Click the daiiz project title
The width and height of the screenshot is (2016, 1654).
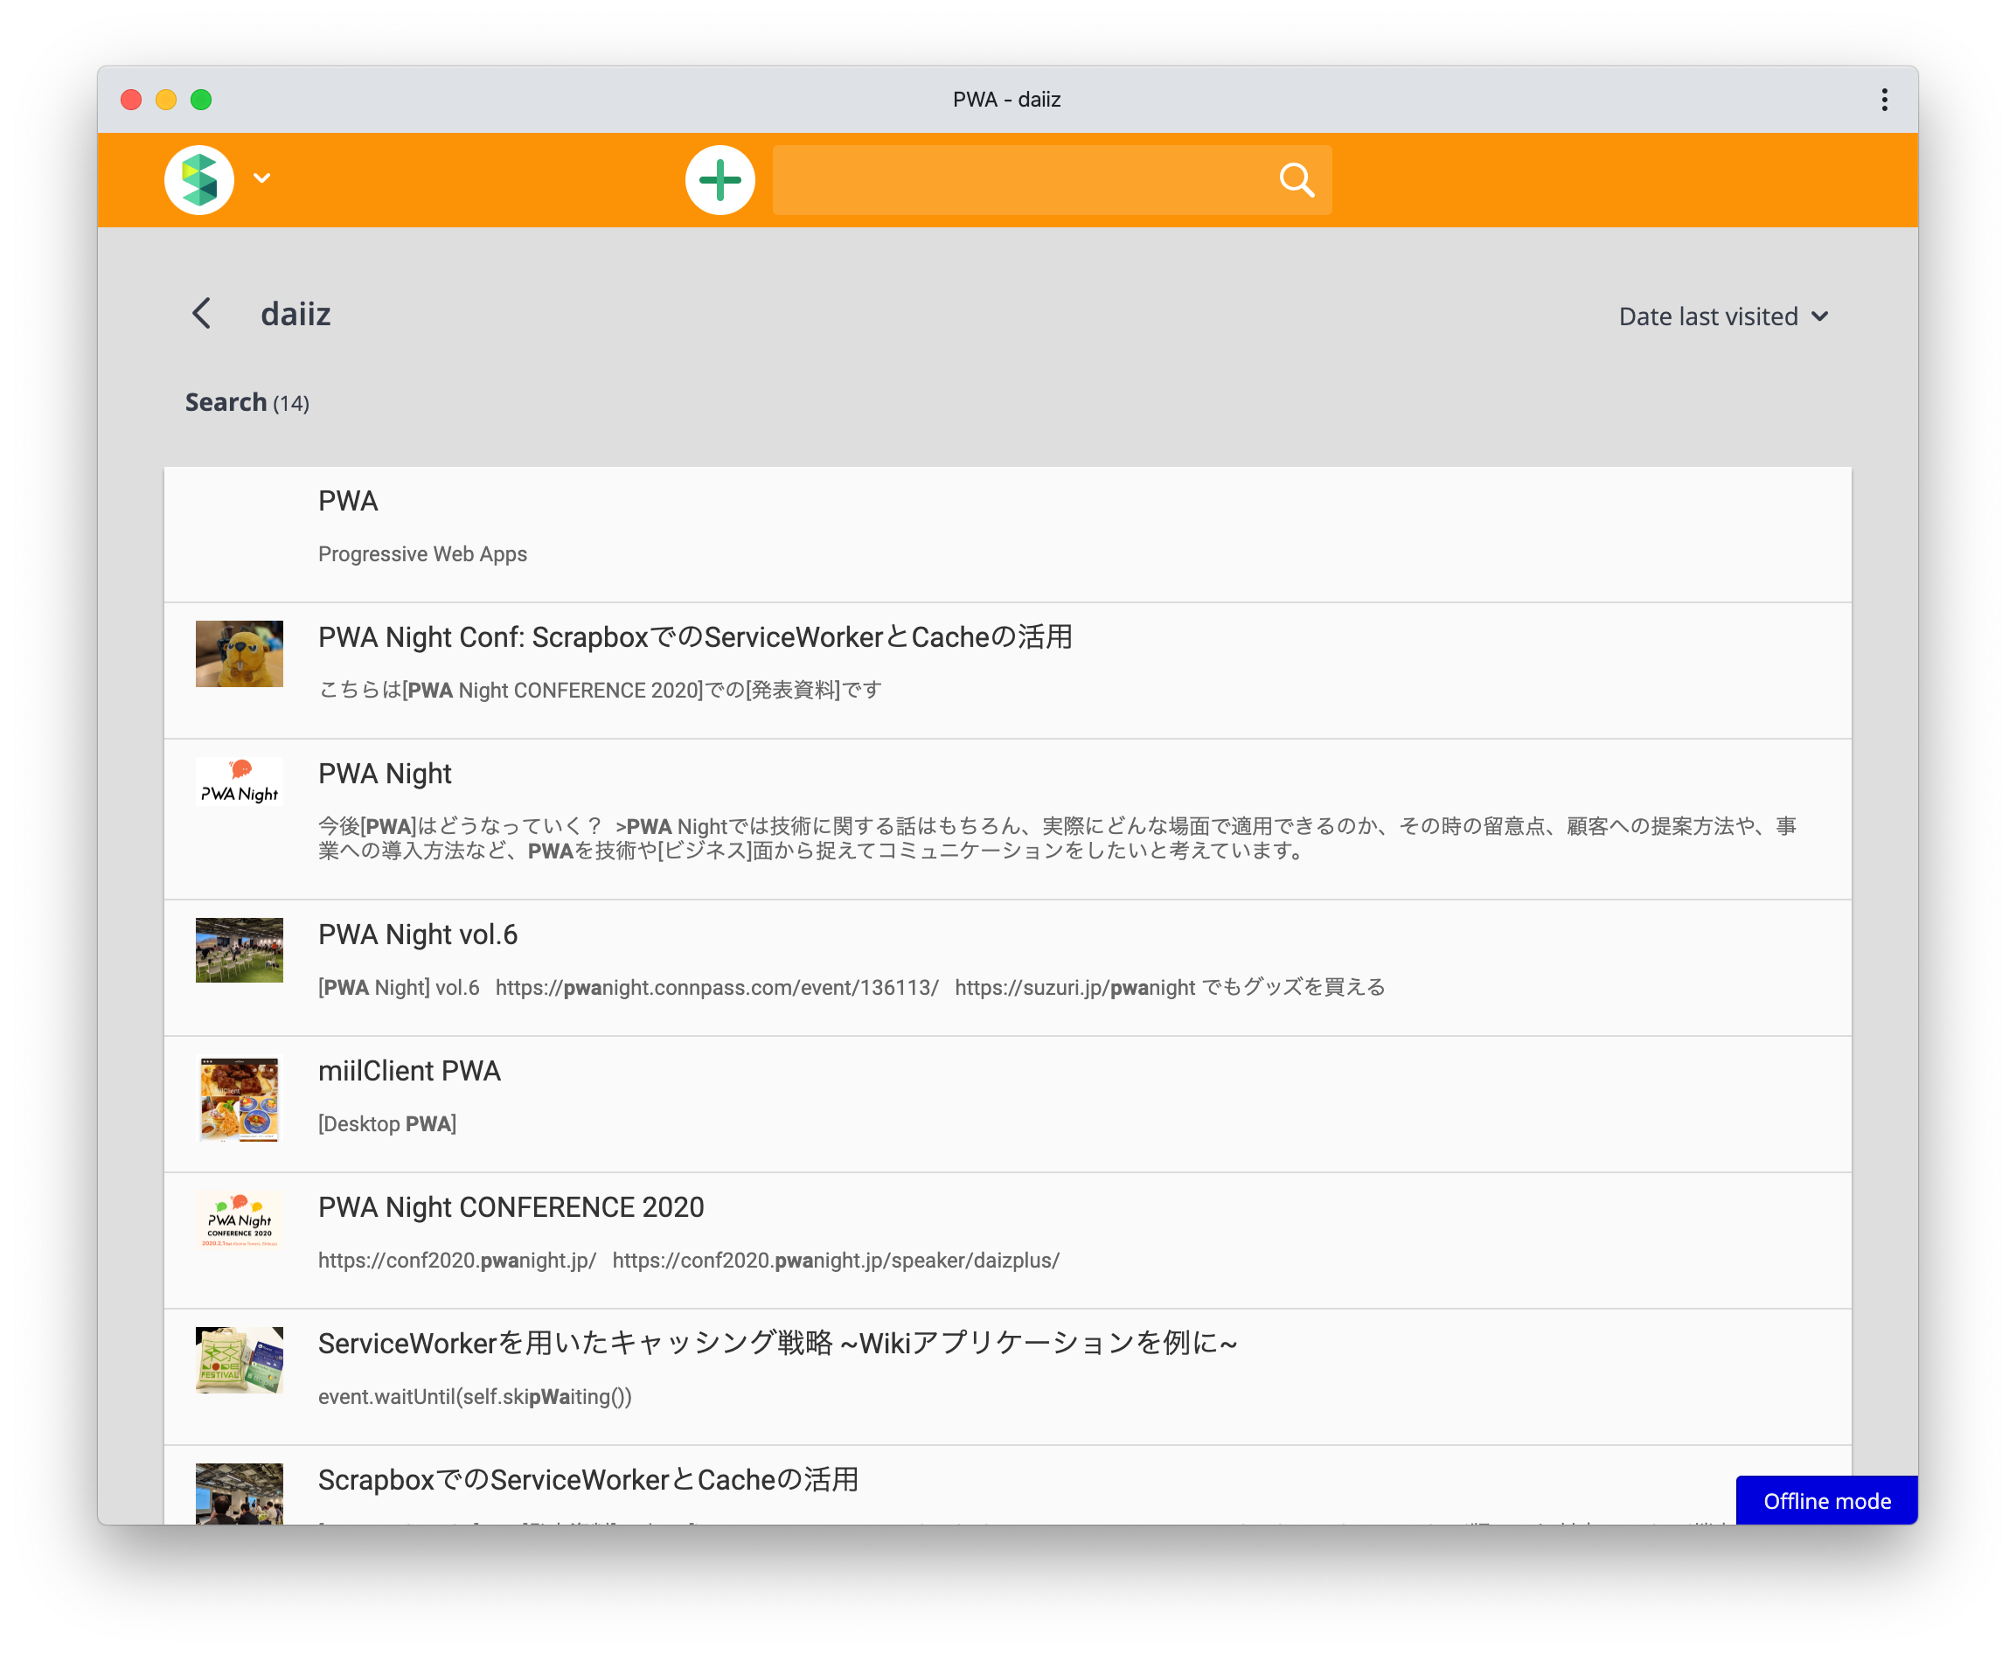[x=295, y=315]
